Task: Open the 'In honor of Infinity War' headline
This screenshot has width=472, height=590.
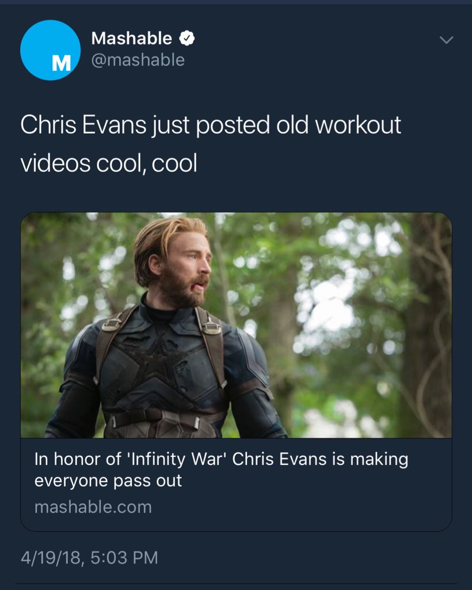Action: click(x=221, y=459)
